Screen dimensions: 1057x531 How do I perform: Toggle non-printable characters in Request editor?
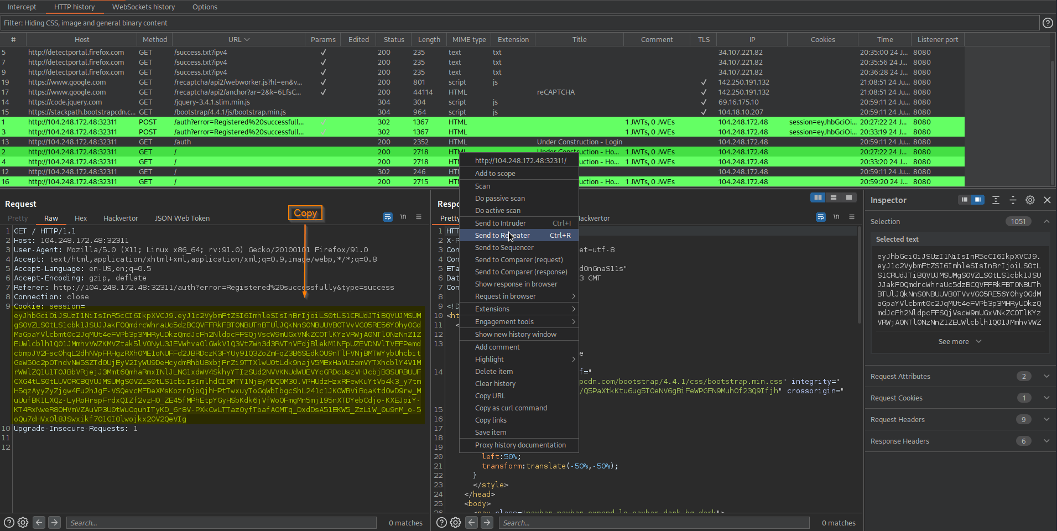point(403,217)
